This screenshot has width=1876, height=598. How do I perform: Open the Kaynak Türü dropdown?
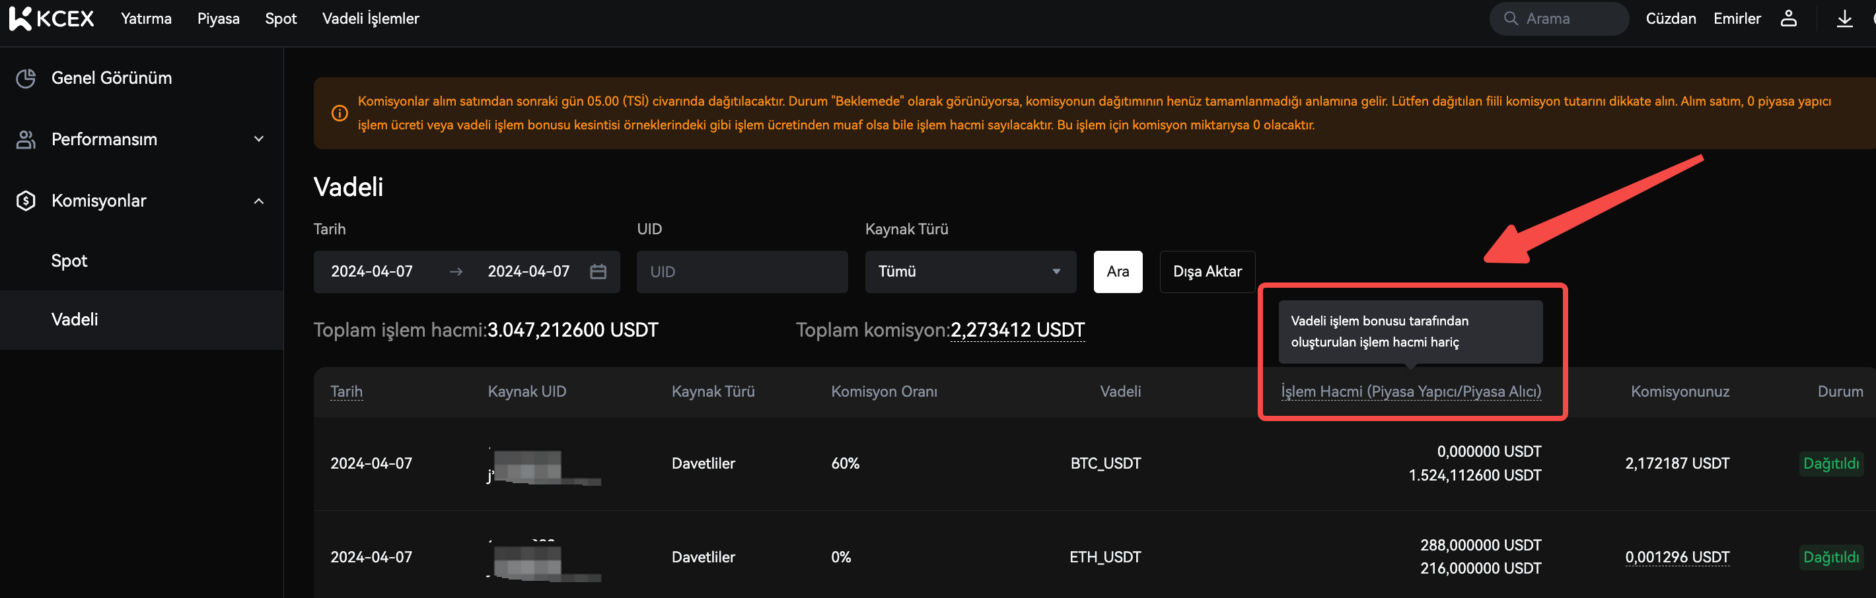(969, 271)
